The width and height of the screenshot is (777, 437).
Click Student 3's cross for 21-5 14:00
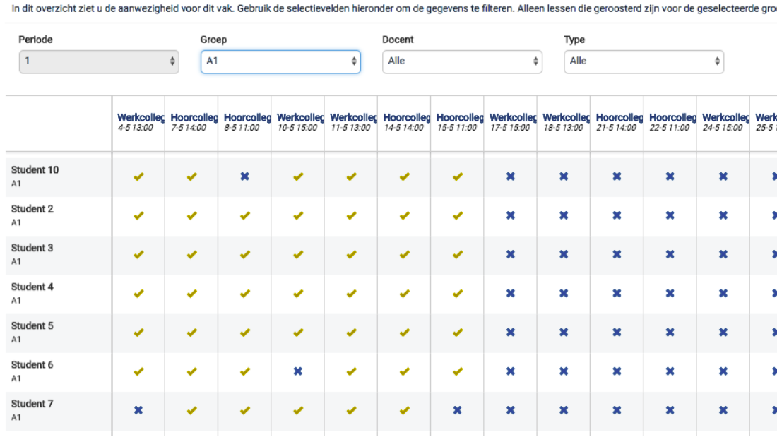617,255
